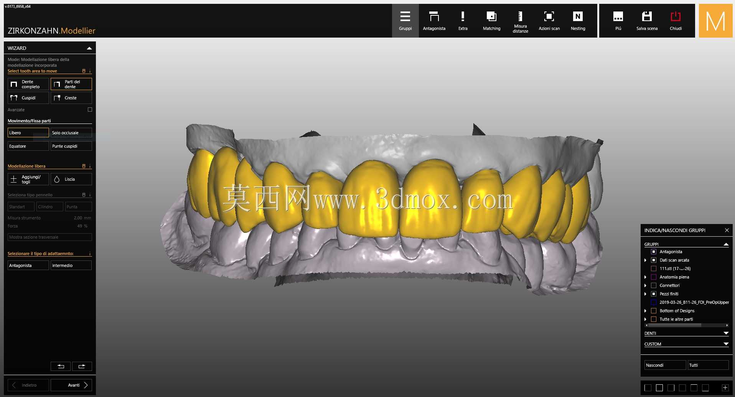
Task: Choose Antagonista adaptation type
Action: click(x=28, y=265)
